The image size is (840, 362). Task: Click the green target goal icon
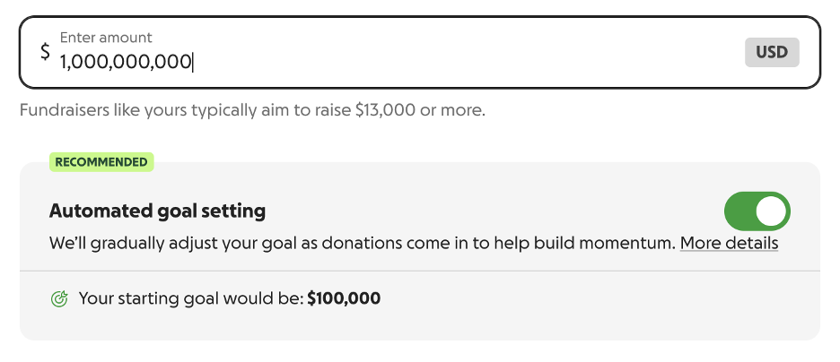point(60,298)
